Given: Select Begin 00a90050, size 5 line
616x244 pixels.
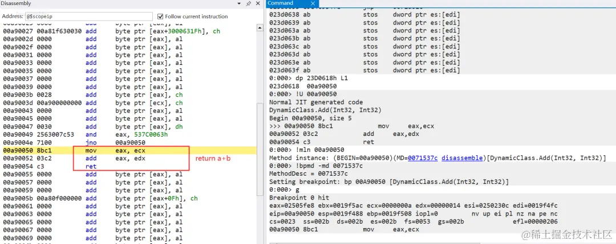Looking at the screenshot, I should (310, 118).
